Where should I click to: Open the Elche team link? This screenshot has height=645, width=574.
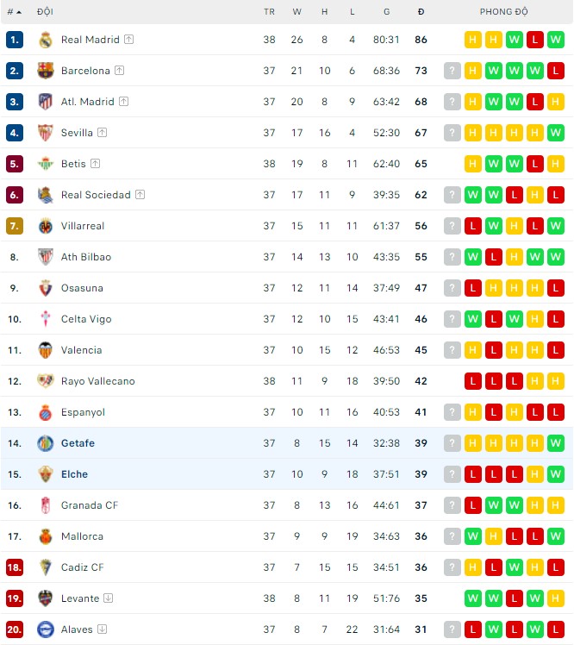(x=74, y=474)
